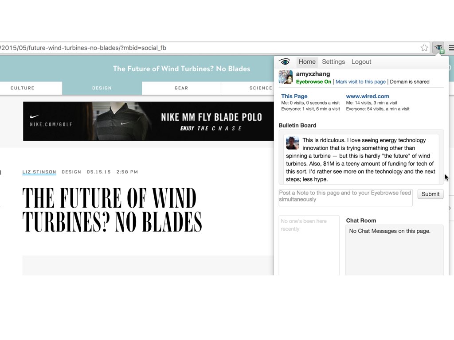The image size is (454, 340).
Task: Click the Eyebrowse eye logo in popup
Action: (x=284, y=62)
